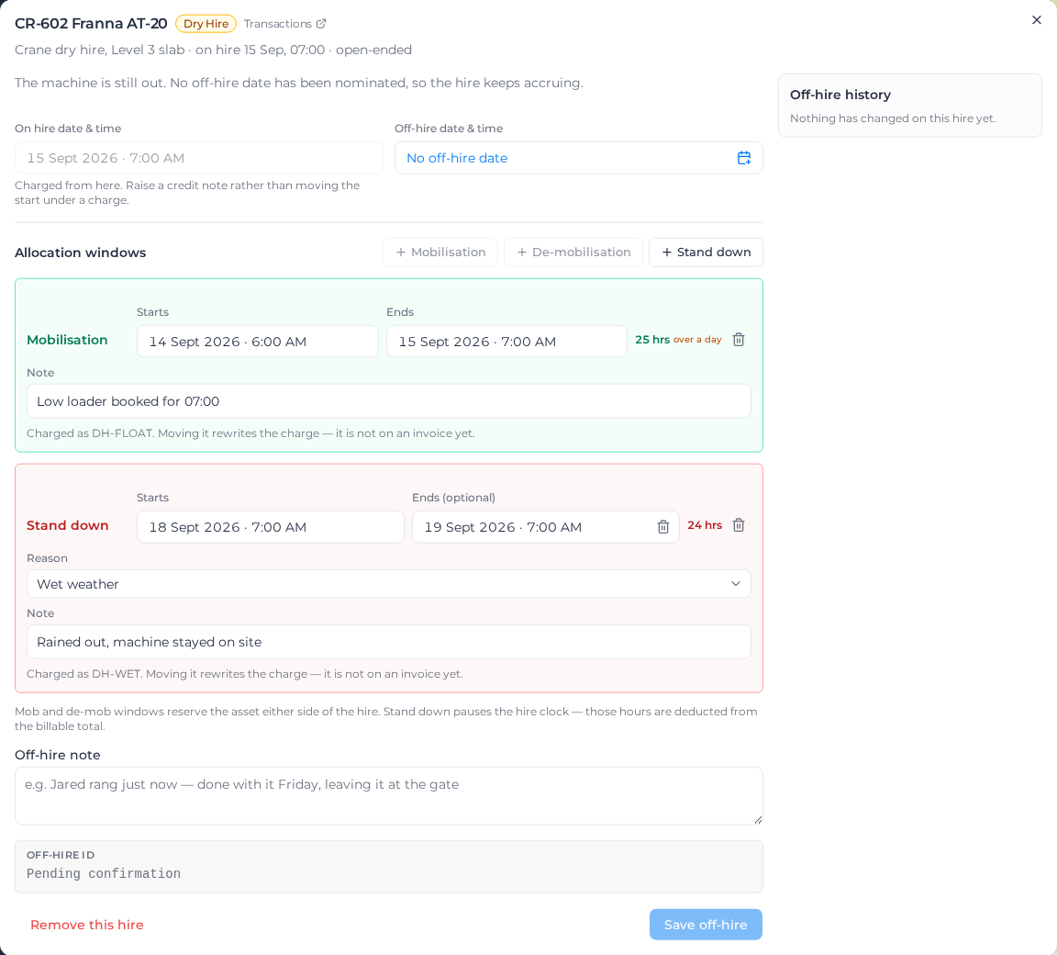Open the Transactions link

pos(284,24)
